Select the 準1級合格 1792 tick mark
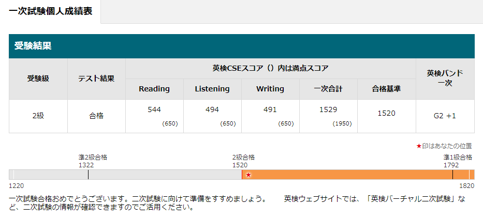The width and height of the screenshot is (483, 220). click(x=453, y=175)
